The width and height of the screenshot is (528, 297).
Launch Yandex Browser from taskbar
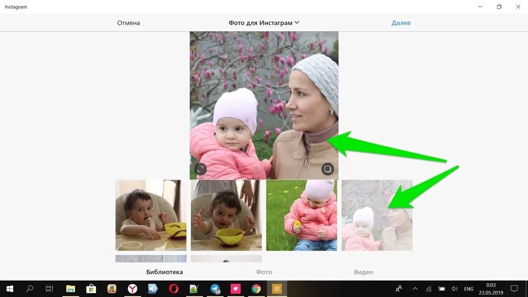[x=132, y=289]
